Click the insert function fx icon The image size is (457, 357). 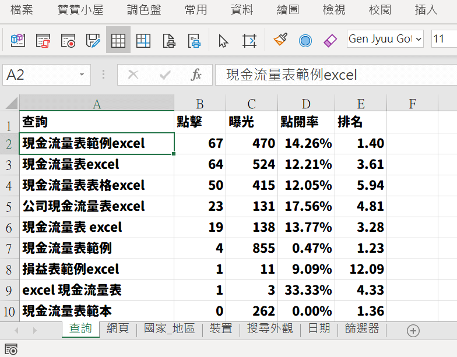point(196,75)
